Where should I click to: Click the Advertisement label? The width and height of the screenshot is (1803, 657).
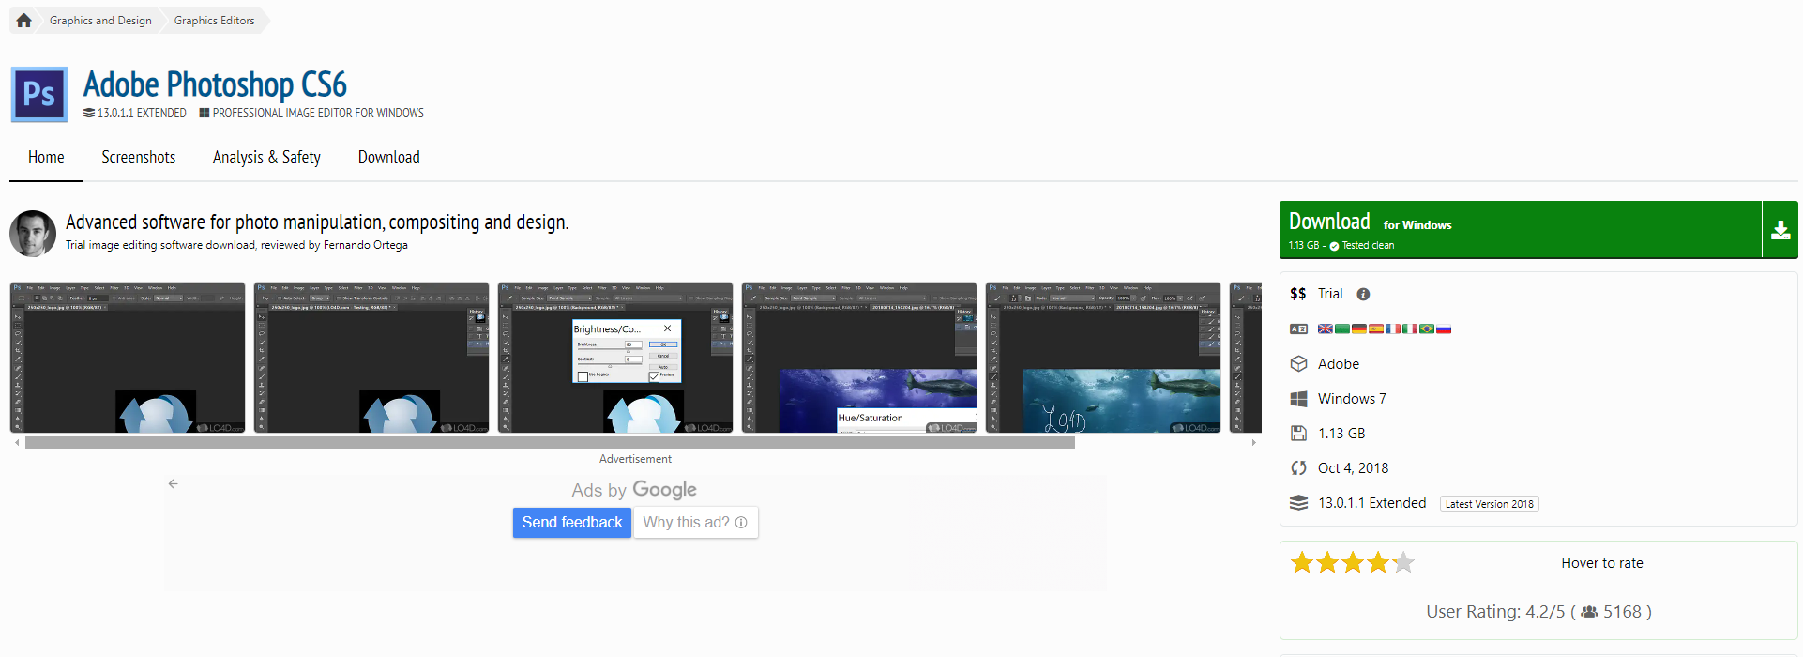coord(635,459)
